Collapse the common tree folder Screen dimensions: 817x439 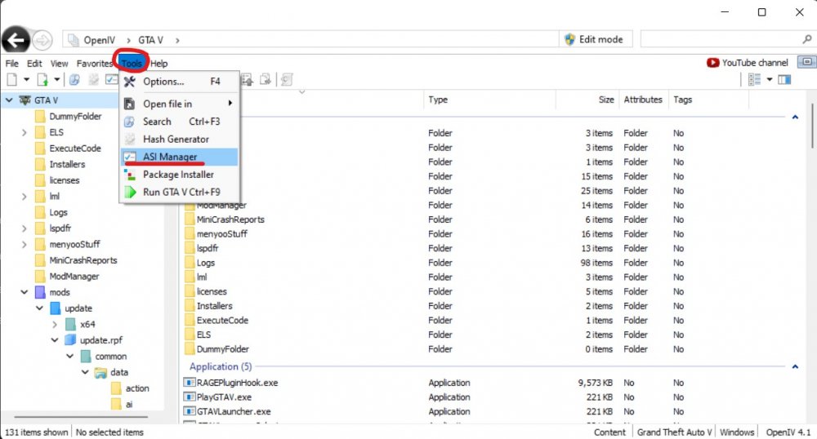coord(69,357)
